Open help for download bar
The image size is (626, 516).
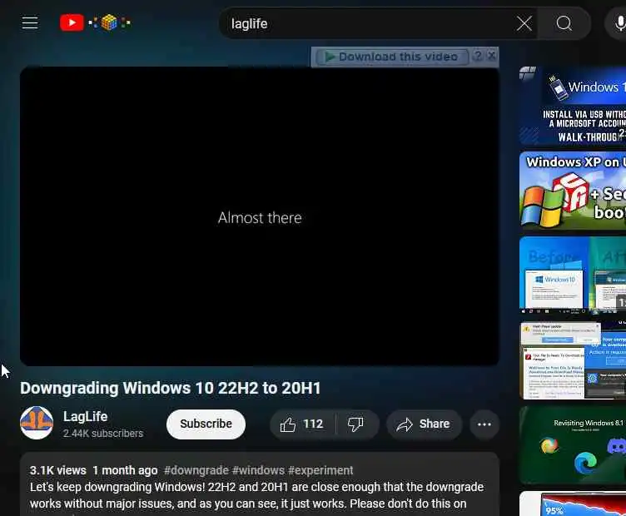(478, 56)
